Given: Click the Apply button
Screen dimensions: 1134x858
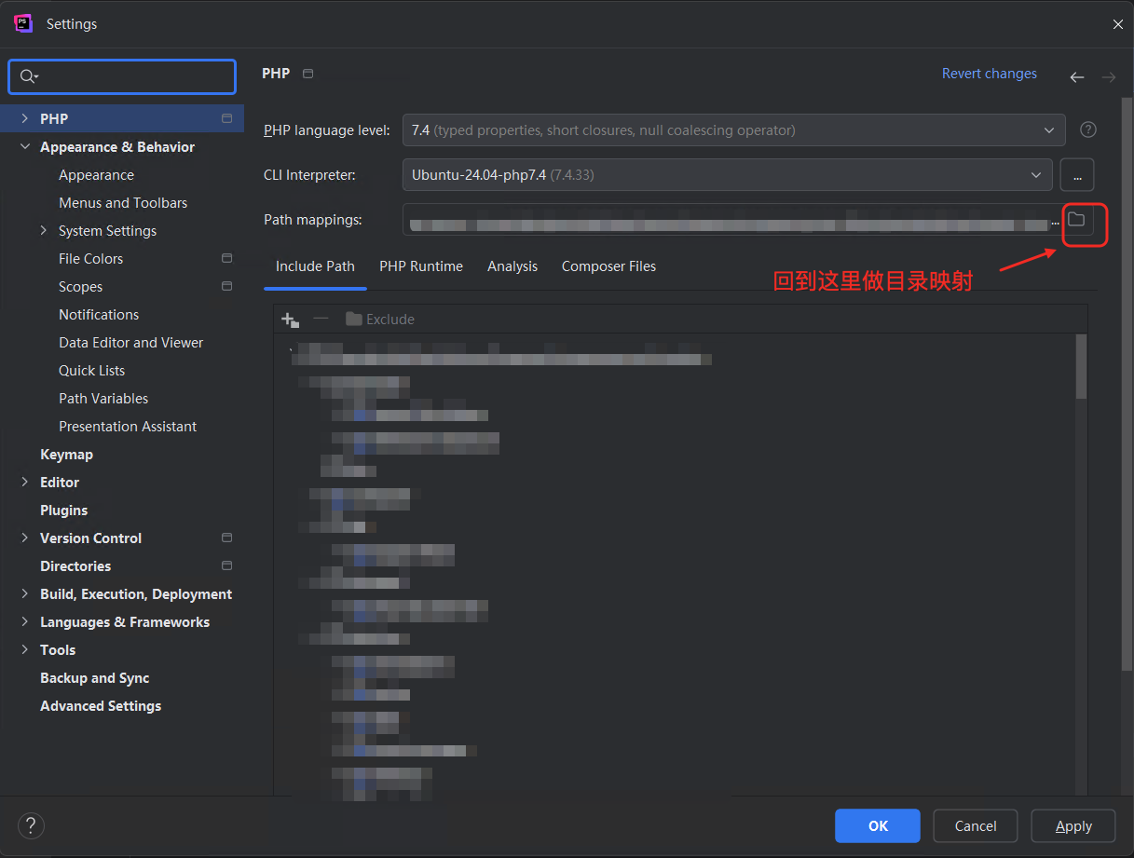Looking at the screenshot, I should (1073, 825).
